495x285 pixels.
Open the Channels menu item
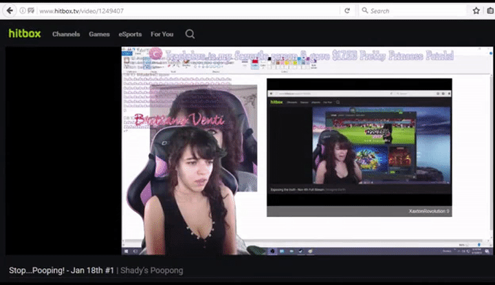click(x=66, y=34)
